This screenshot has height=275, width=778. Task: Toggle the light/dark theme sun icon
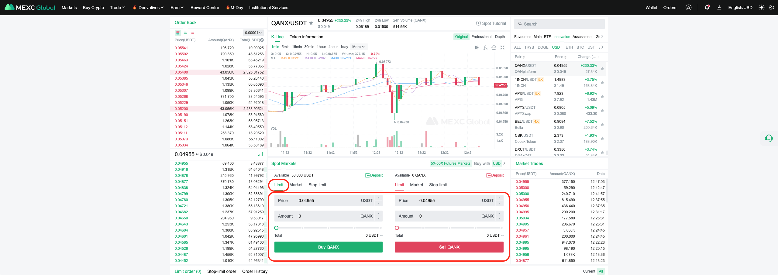pos(761,8)
